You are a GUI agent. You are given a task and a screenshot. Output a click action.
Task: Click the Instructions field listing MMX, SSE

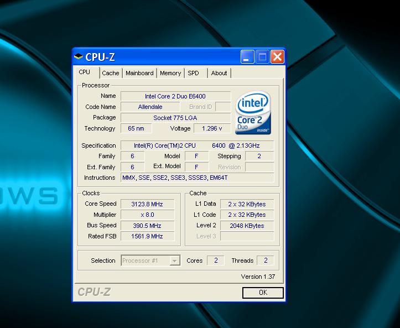(x=197, y=178)
